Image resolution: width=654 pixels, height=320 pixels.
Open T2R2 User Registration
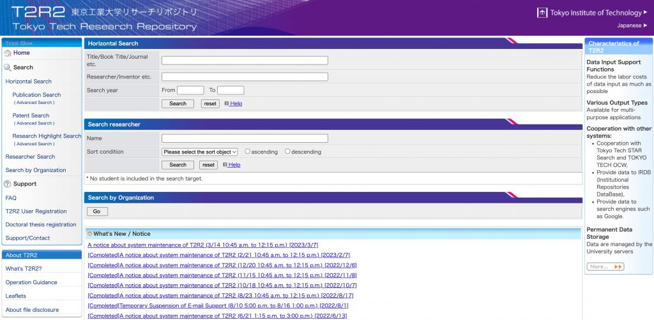pos(36,212)
